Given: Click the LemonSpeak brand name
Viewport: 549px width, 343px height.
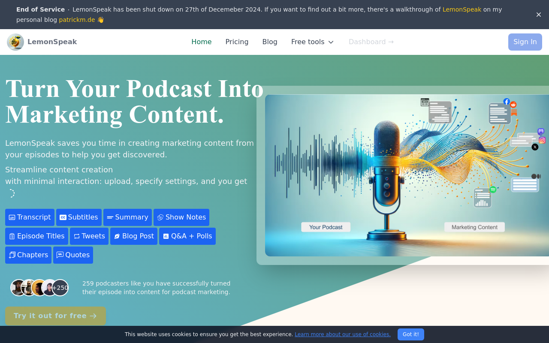Looking at the screenshot, I should (52, 42).
